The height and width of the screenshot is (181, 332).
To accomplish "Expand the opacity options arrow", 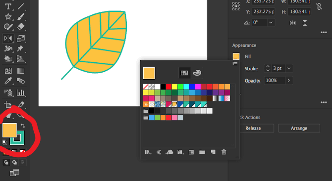I will pyautogui.click(x=289, y=81).
